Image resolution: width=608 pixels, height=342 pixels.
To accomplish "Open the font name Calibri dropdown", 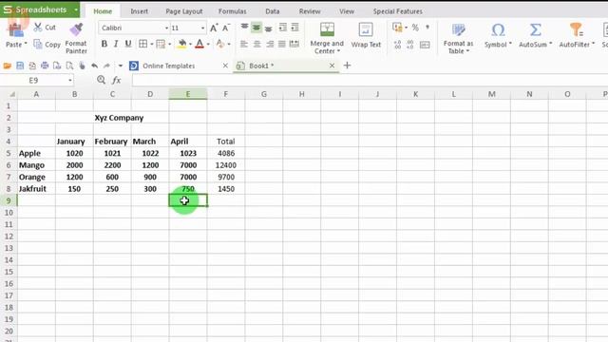I will (167, 28).
